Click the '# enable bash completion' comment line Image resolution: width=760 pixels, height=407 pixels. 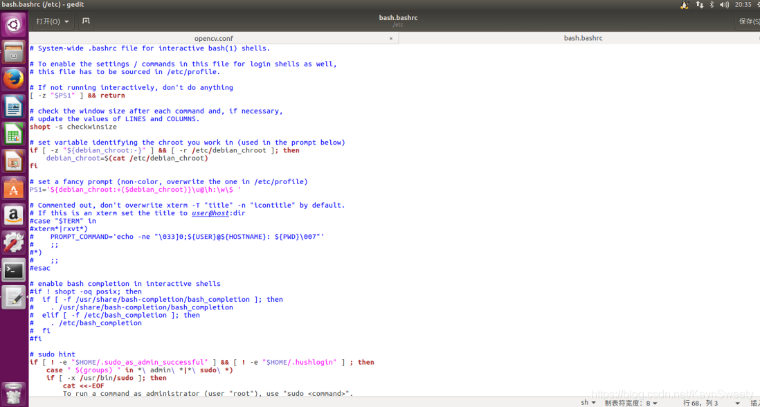tap(125, 284)
